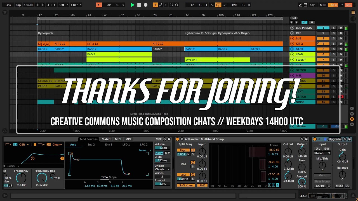The width and height of the screenshot is (358, 201).
Task: Click the SUB track play icon
Action: pos(292,39)
